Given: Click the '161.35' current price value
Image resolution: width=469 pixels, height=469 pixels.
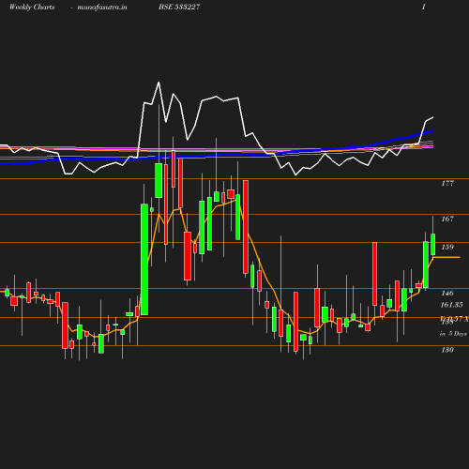Looking at the screenshot, I should [452, 305].
